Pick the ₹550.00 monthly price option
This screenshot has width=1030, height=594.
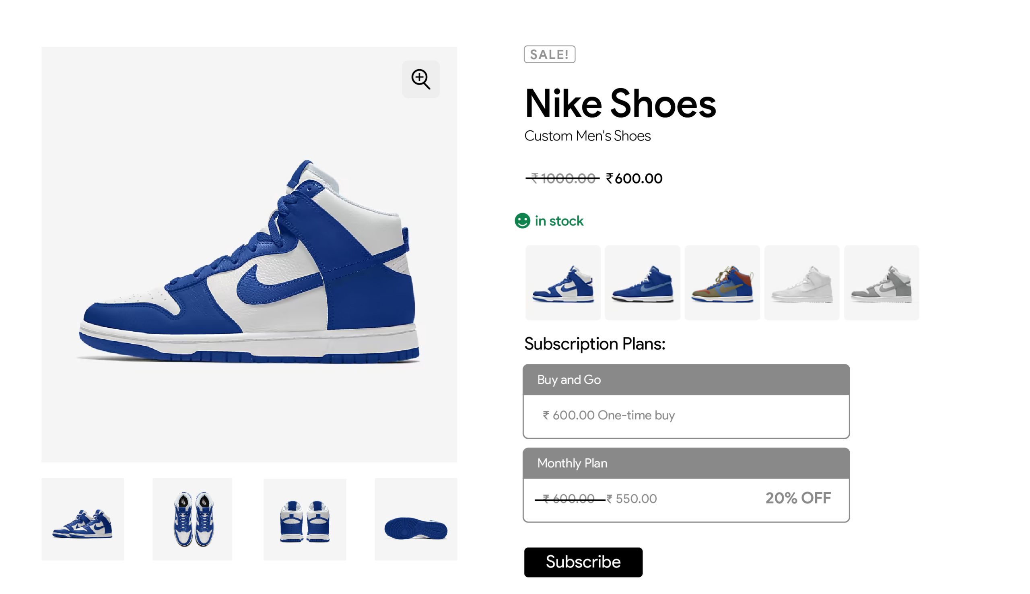631,499
